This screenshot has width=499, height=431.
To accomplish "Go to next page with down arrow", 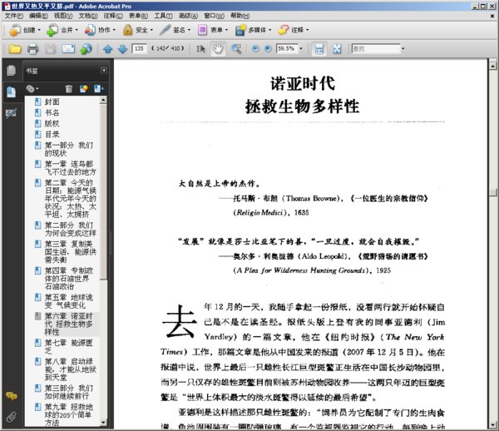I will pos(122,49).
